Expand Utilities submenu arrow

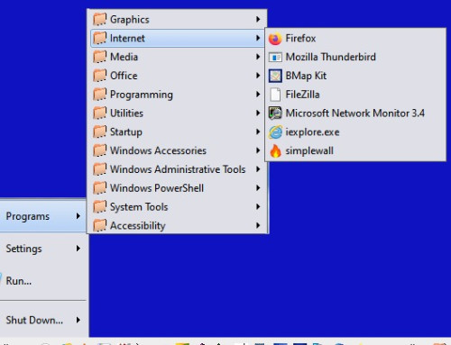pyautogui.click(x=258, y=113)
